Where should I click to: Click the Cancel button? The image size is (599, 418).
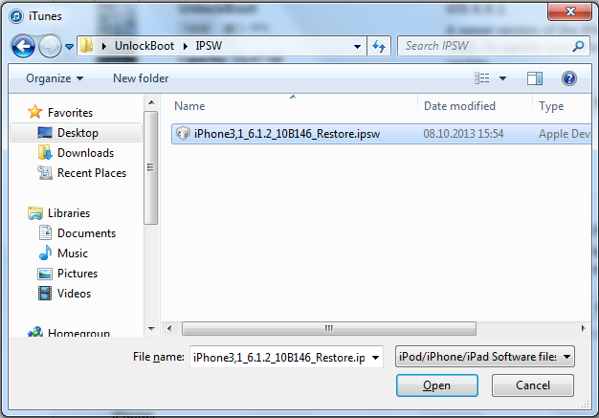tap(533, 385)
